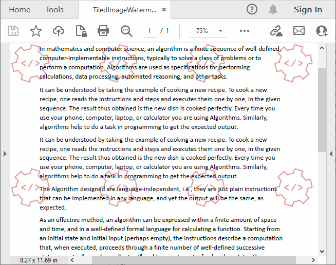Viewport: 336px width, 265px height.
Task: Send file by email envelope icon
Action: coord(299,31)
